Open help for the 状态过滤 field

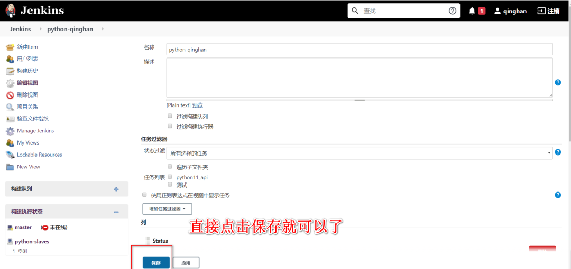click(x=558, y=152)
